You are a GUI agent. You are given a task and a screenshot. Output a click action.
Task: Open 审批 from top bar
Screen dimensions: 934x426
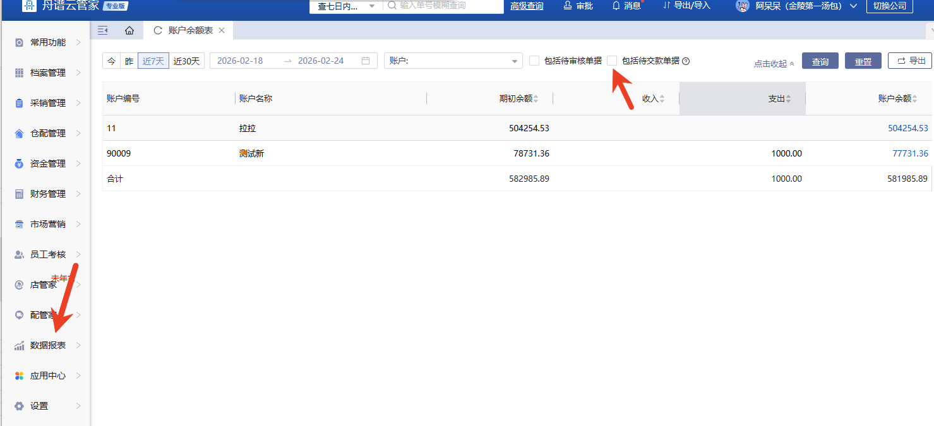point(577,6)
